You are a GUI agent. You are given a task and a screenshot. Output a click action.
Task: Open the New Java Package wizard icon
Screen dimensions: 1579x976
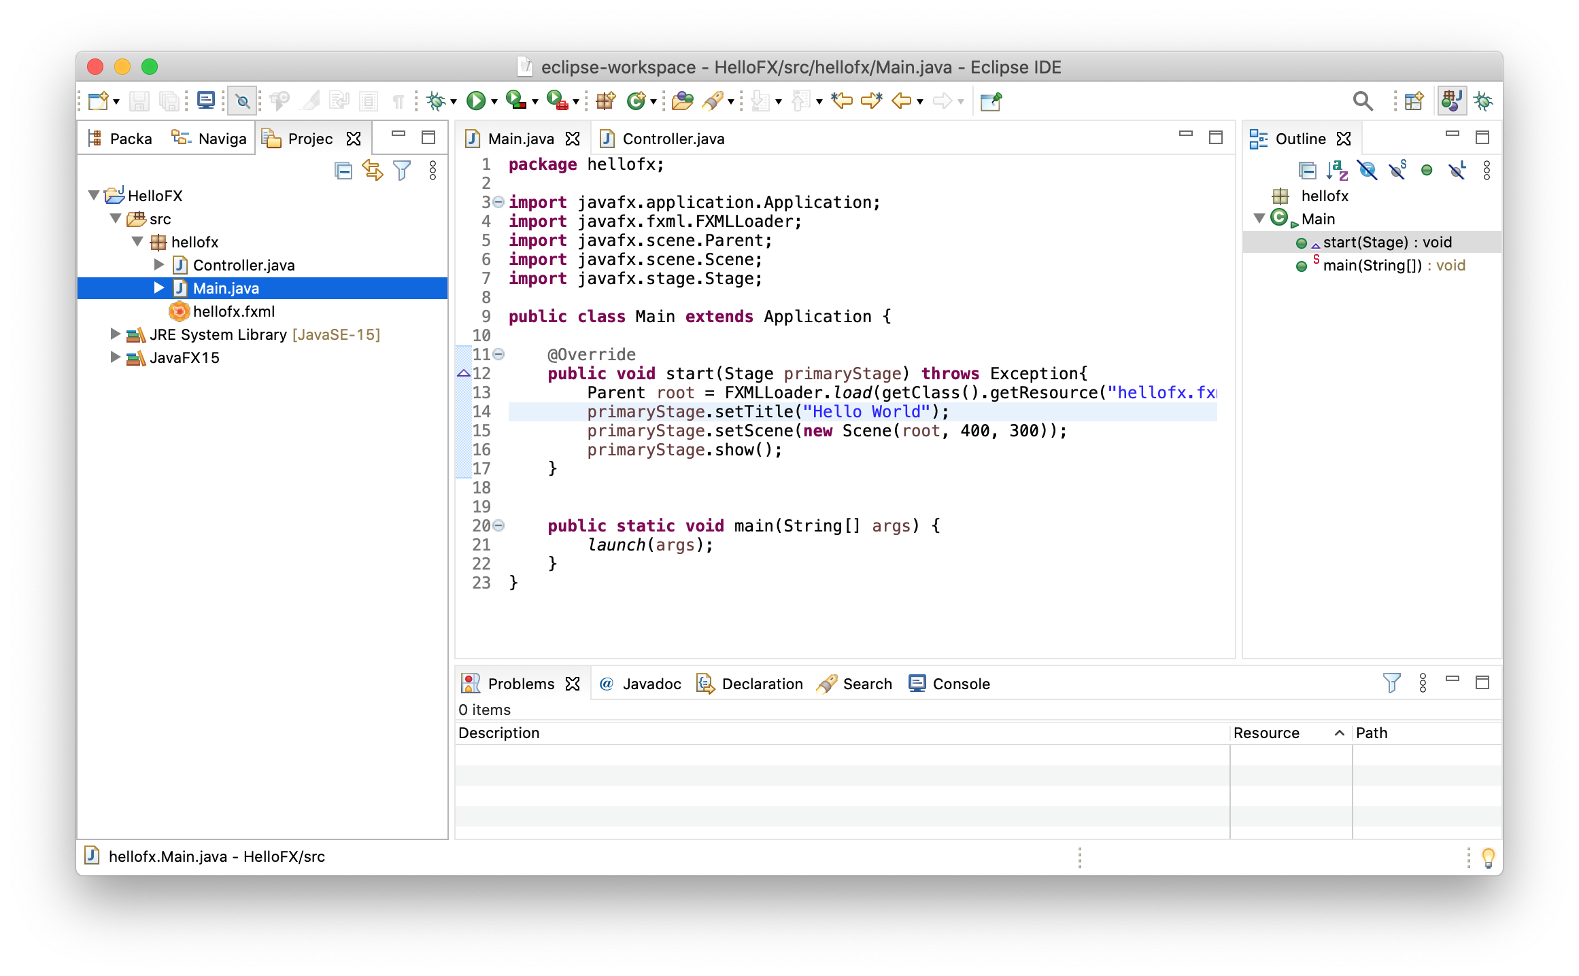(605, 101)
